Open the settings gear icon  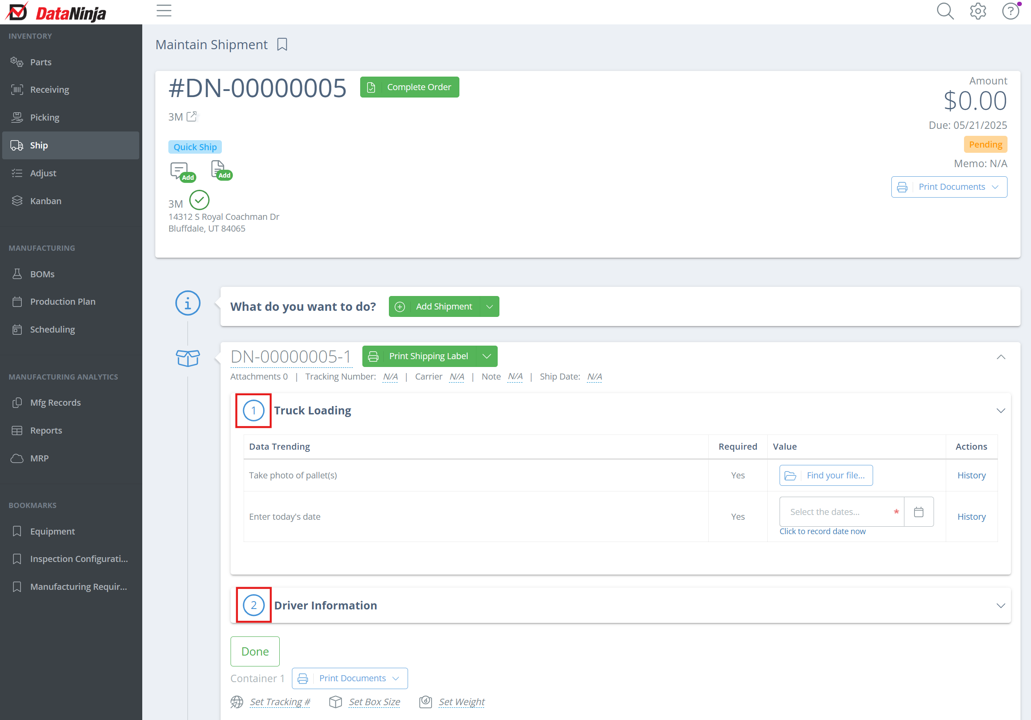(977, 11)
